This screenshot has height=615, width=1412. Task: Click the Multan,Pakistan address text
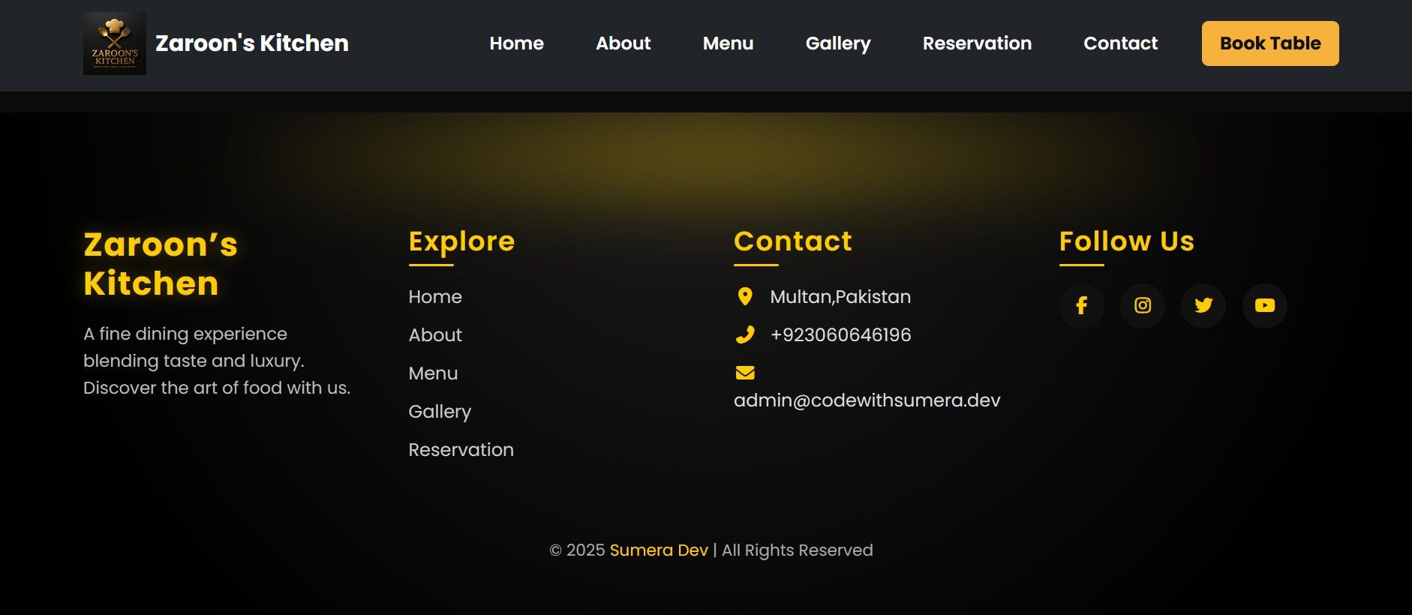click(840, 296)
